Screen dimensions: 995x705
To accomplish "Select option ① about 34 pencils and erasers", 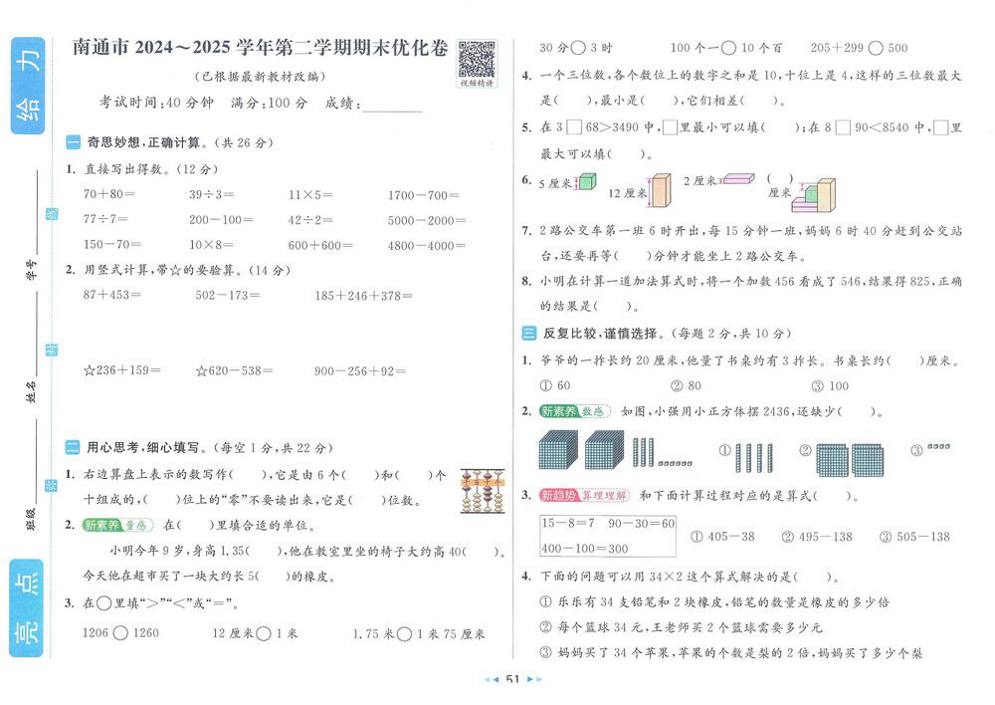I will [713, 601].
